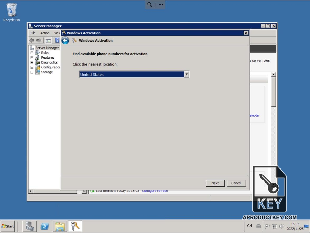Select the United States location combo box

pyautogui.click(x=134, y=74)
